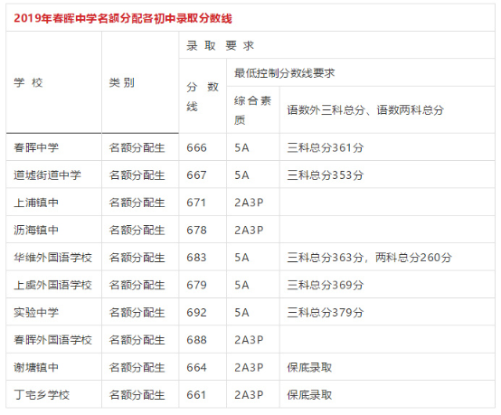Click score 667 for 道墟街道中学
The image size is (501, 415).
196,175
